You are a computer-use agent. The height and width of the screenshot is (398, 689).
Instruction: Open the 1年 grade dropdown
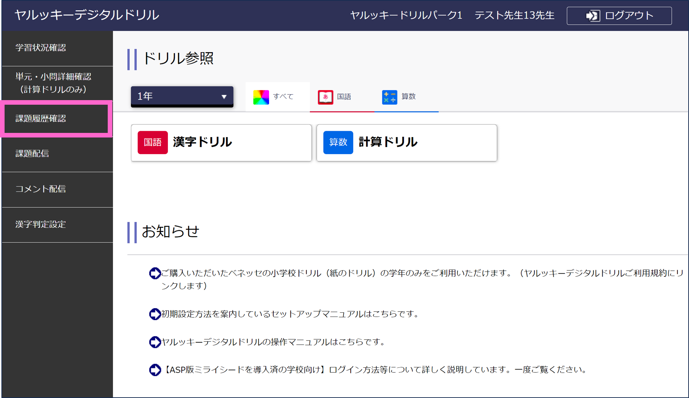pyautogui.click(x=182, y=96)
